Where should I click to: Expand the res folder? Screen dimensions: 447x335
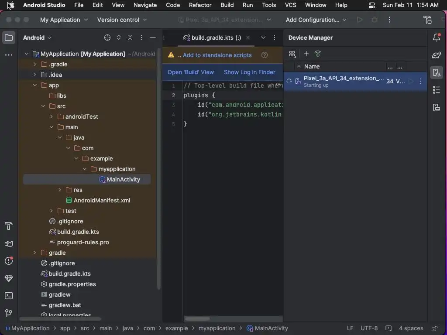click(x=59, y=190)
